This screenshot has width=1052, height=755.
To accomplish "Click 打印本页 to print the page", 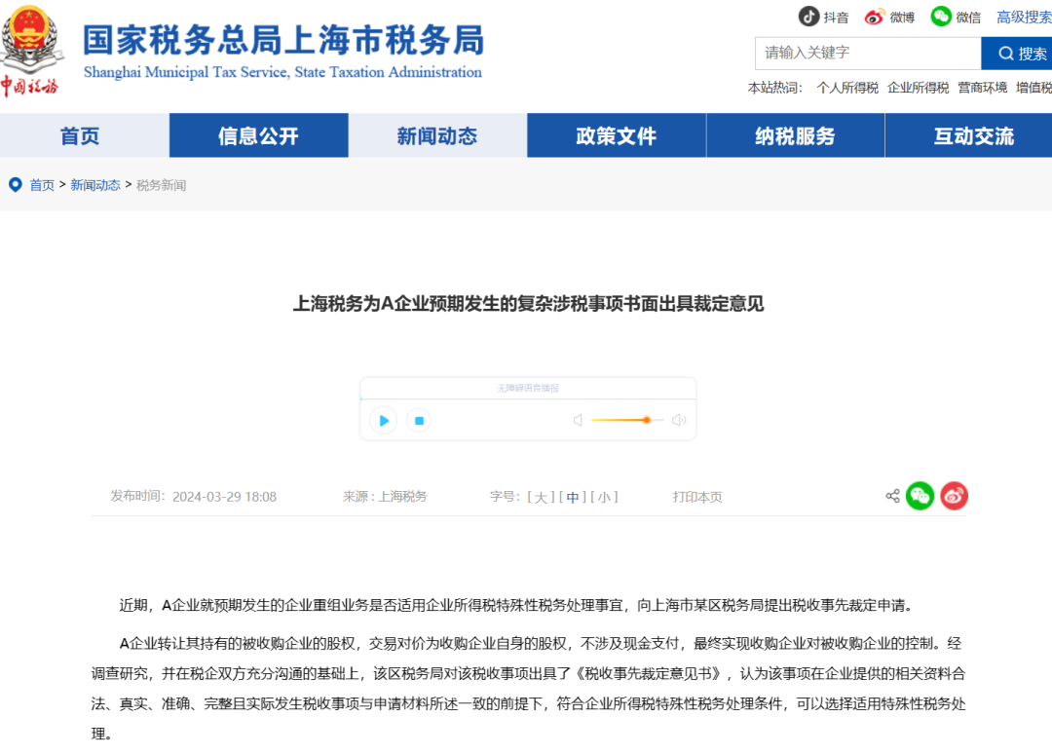I will coord(696,496).
